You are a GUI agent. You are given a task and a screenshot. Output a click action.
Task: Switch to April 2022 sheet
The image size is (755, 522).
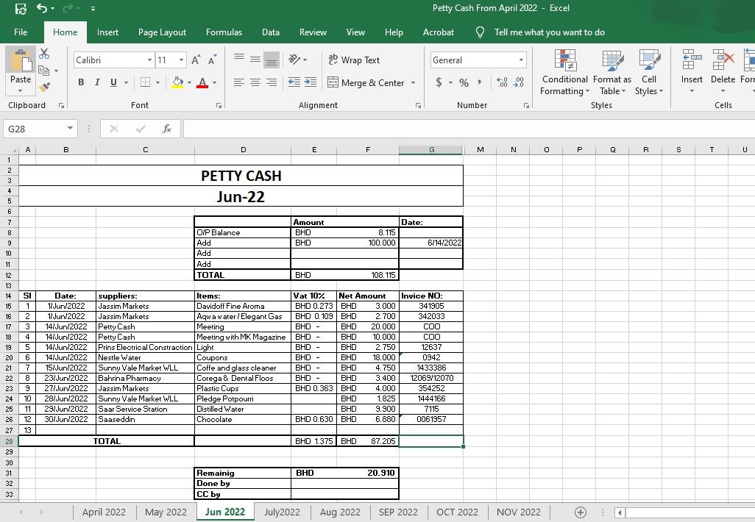point(104,512)
